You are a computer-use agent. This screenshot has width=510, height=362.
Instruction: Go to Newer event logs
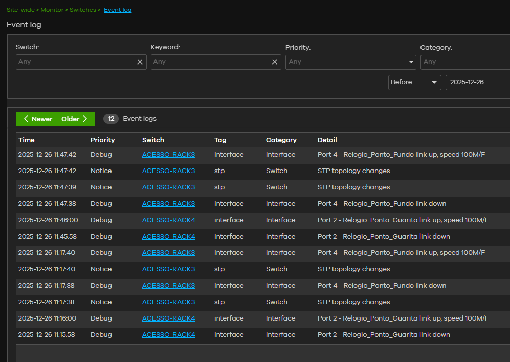coord(36,119)
